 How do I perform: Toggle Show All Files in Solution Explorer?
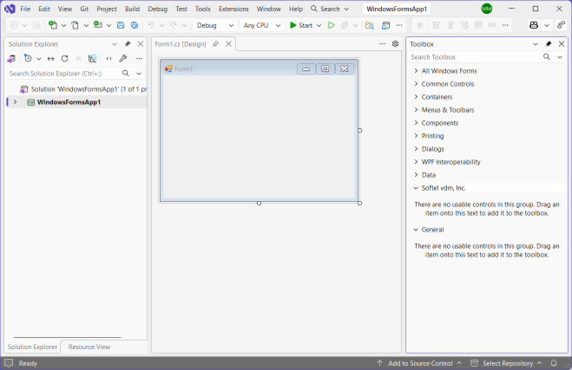[92, 58]
